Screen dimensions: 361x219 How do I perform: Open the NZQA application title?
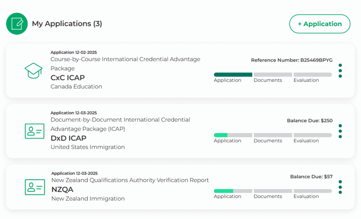[x=62, y=189]
